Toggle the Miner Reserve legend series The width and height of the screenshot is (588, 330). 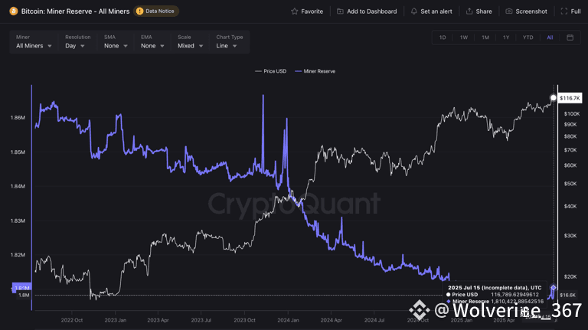coord(315,71)
